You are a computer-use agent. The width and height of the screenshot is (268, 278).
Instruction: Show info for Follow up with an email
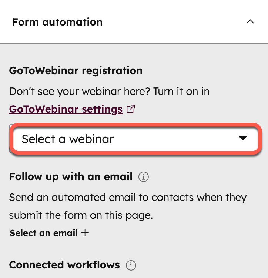143,177
